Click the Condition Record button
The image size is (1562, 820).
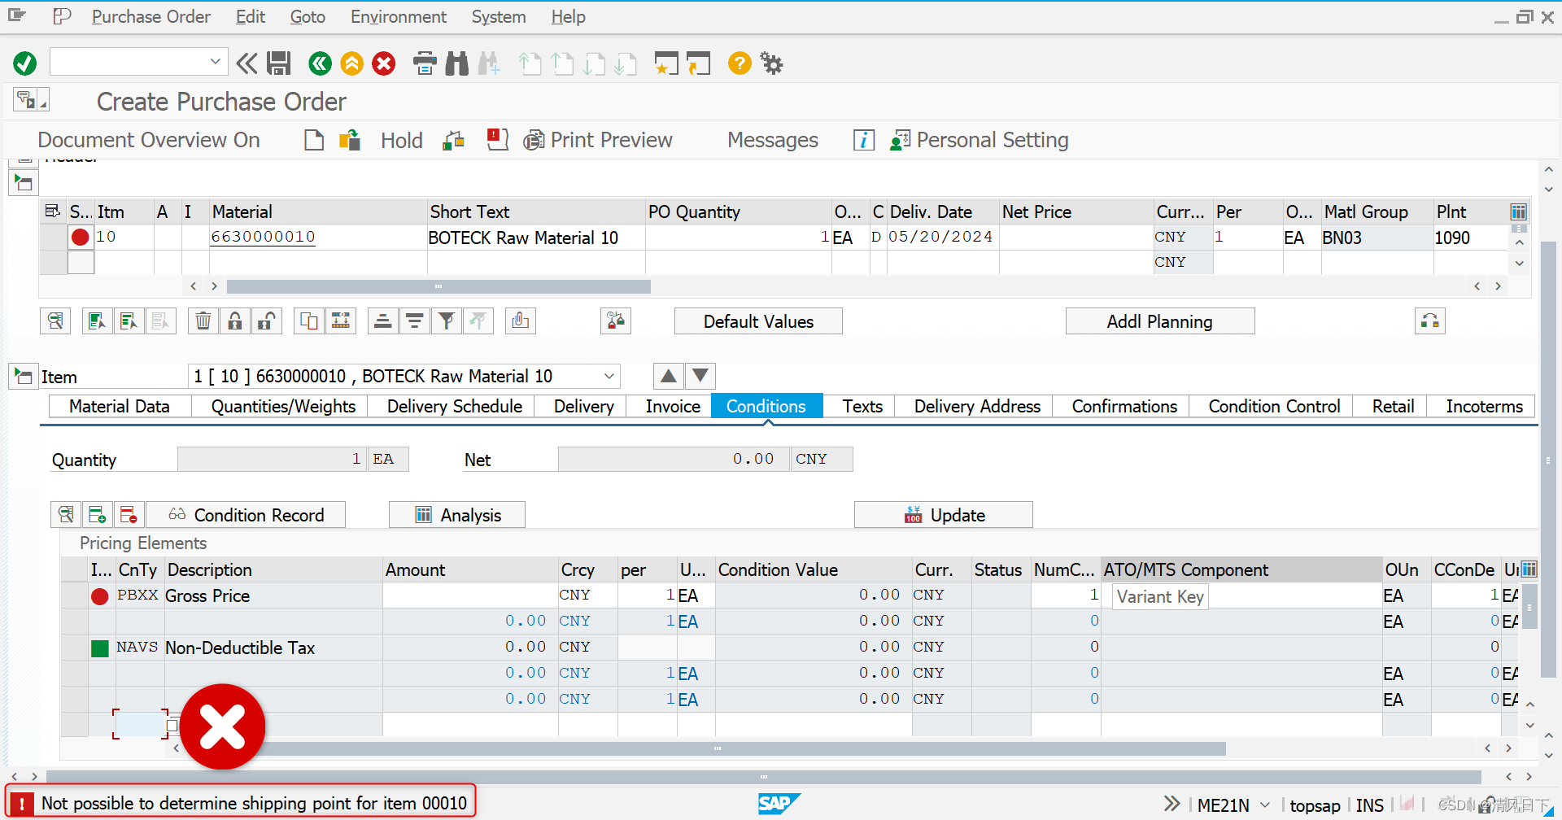pyautogui.click(x=246, y=515)
